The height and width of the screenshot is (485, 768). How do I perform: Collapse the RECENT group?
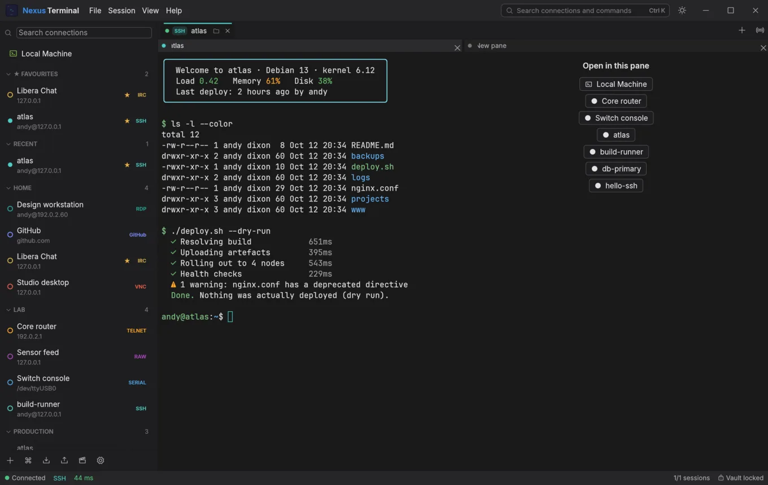(77, 144)
